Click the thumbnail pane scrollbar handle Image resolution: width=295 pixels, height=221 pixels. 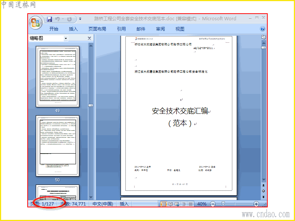point(91,105)
